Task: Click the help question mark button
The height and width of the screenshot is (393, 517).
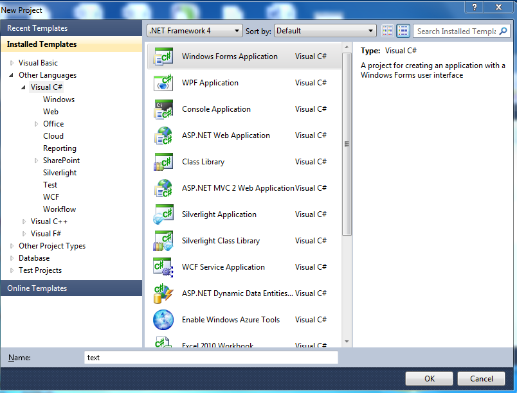Action: click(475, 7)
